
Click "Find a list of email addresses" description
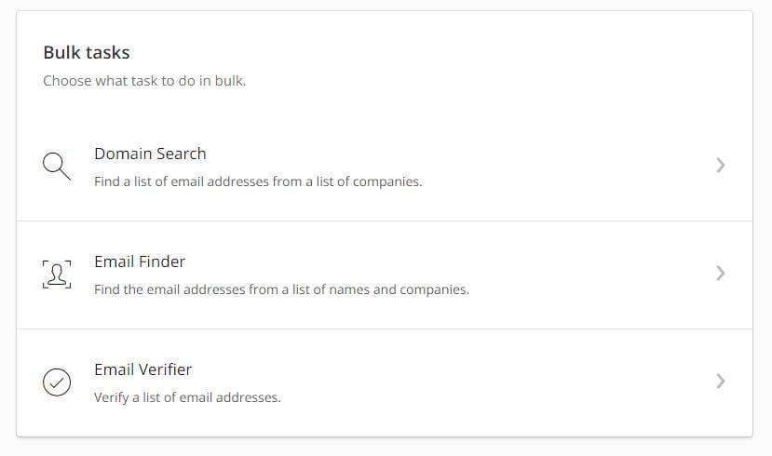tap(258, 181)
